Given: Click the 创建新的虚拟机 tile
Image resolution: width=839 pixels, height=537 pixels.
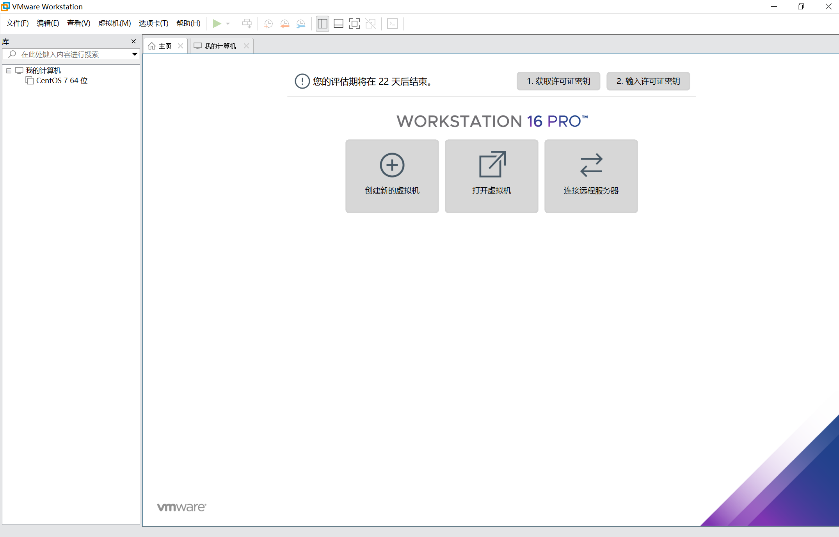Looking at the screenshot, I should [x=392, y=176].
